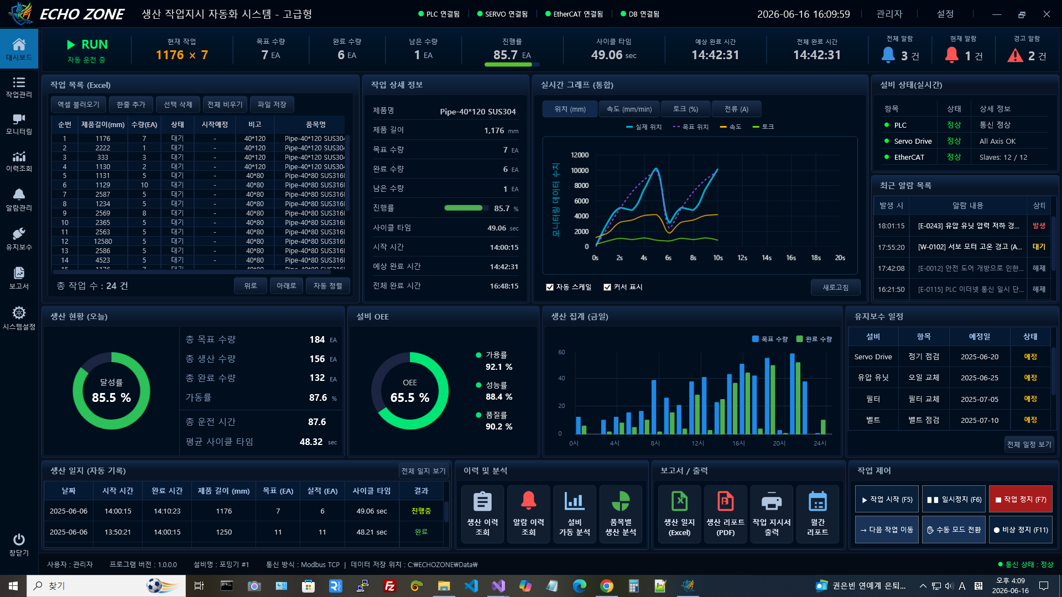Click 작업 정지 (F7) red button
1062x597 pixels.
click(1021, 499)
